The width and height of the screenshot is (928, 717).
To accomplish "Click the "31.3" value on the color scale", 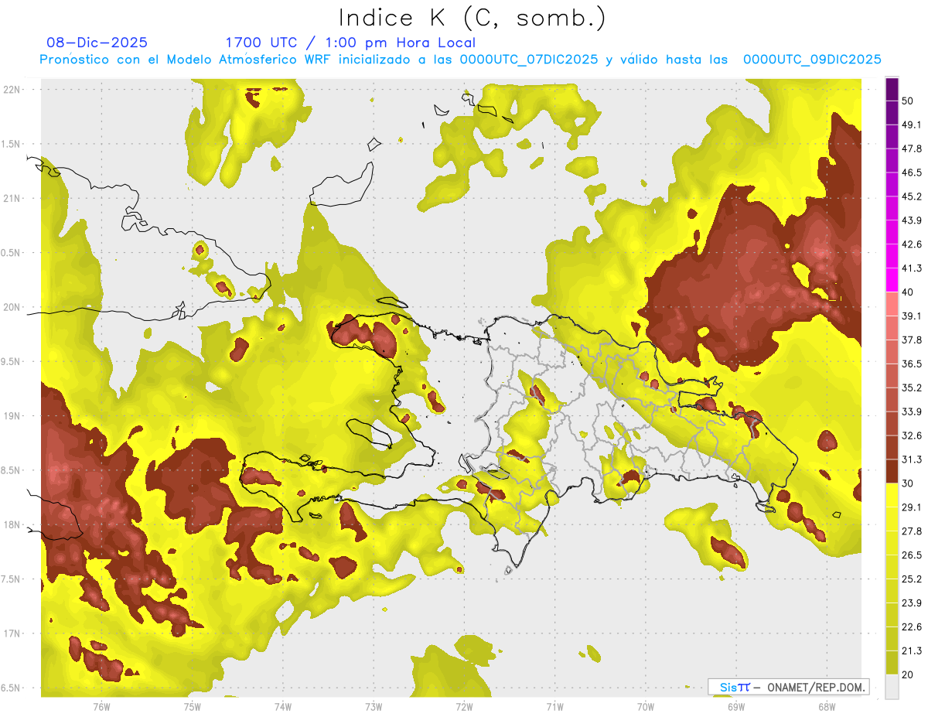I will click(912, 459).
